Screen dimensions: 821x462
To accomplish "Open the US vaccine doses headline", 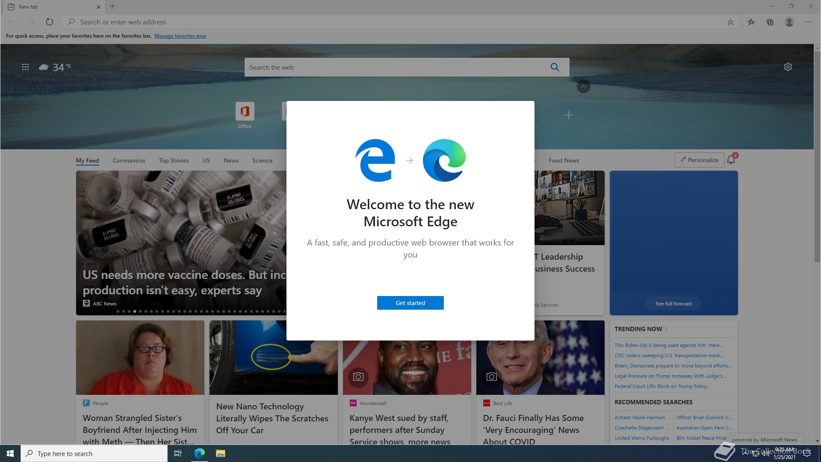I will [x=184, y=282].
